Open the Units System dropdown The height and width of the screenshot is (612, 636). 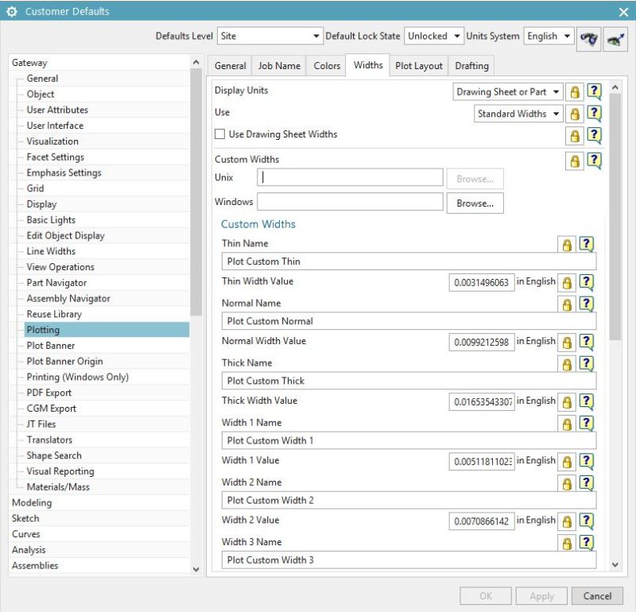tap(549, 36)
